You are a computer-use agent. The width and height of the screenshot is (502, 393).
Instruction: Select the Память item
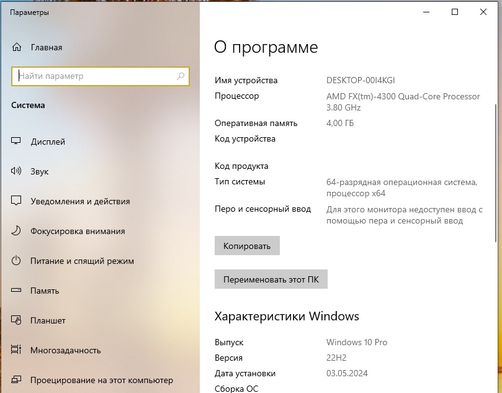[45, 291]
